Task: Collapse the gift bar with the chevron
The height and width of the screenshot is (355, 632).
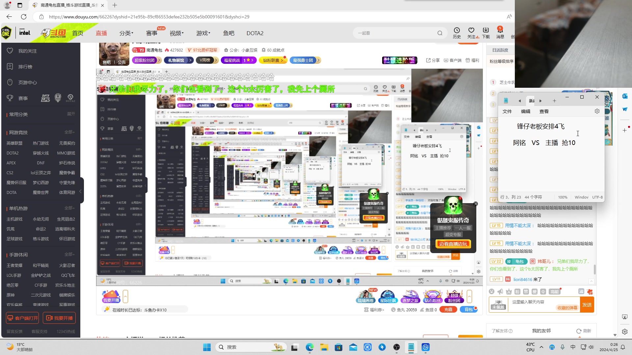Action: tap(469, 296)
